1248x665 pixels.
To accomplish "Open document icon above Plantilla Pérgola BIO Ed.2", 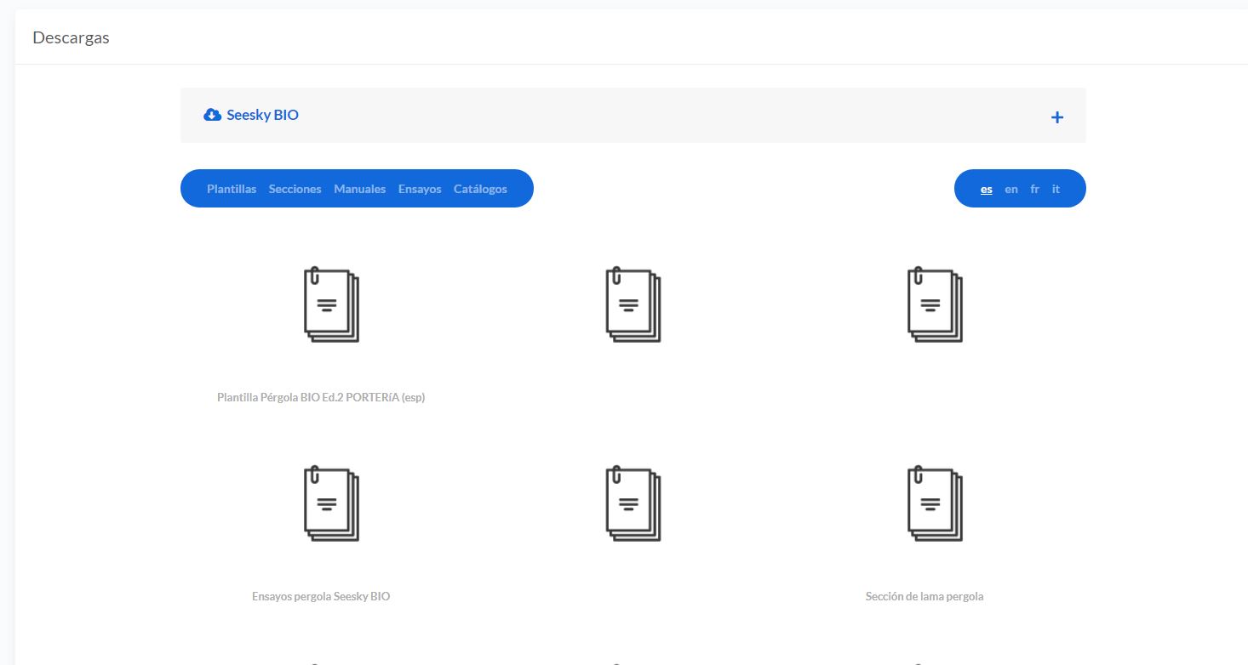I will [331, 304].
